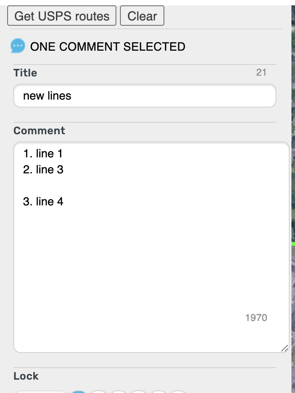Select the blue highlighted lock level button

[79, 392]
